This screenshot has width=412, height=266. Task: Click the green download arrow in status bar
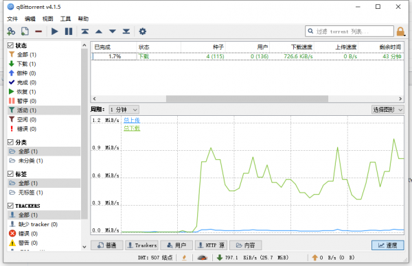220,258
